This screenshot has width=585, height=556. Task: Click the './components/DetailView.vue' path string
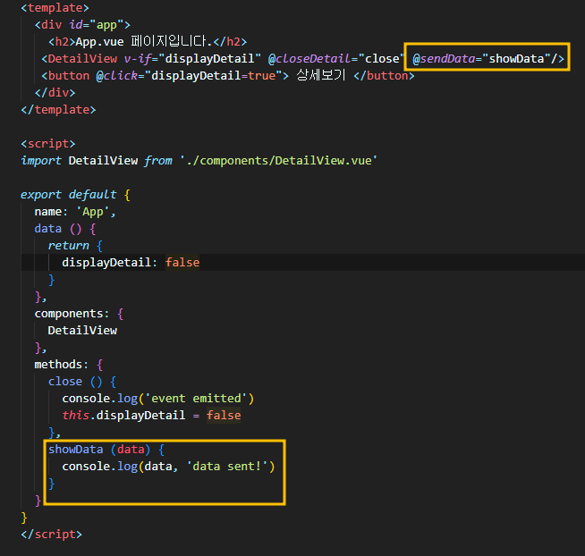(279, 161)
